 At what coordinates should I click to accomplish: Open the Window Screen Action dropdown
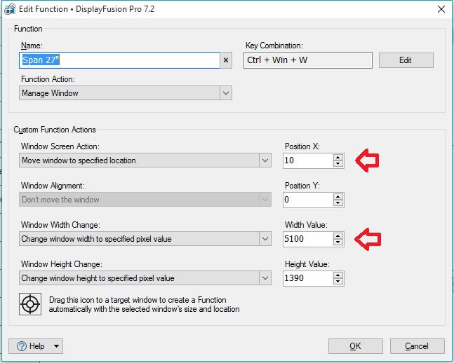coord(265,160)
